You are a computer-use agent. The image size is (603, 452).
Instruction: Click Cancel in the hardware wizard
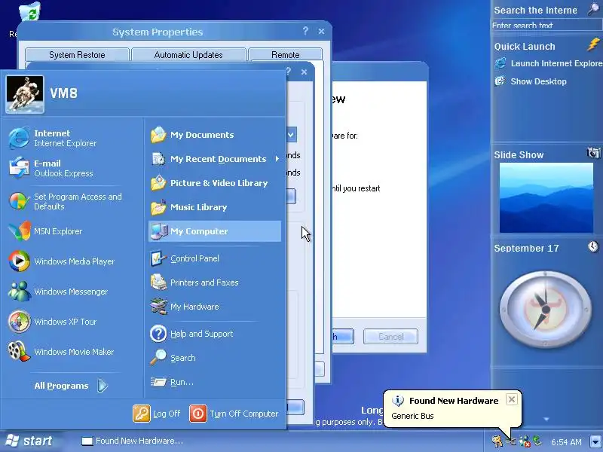coord(390,337)
